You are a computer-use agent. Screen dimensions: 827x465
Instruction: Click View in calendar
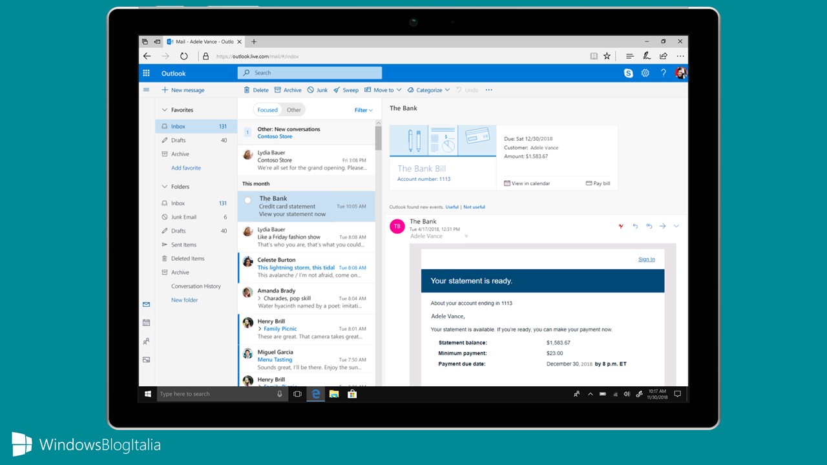pos(527,183)
